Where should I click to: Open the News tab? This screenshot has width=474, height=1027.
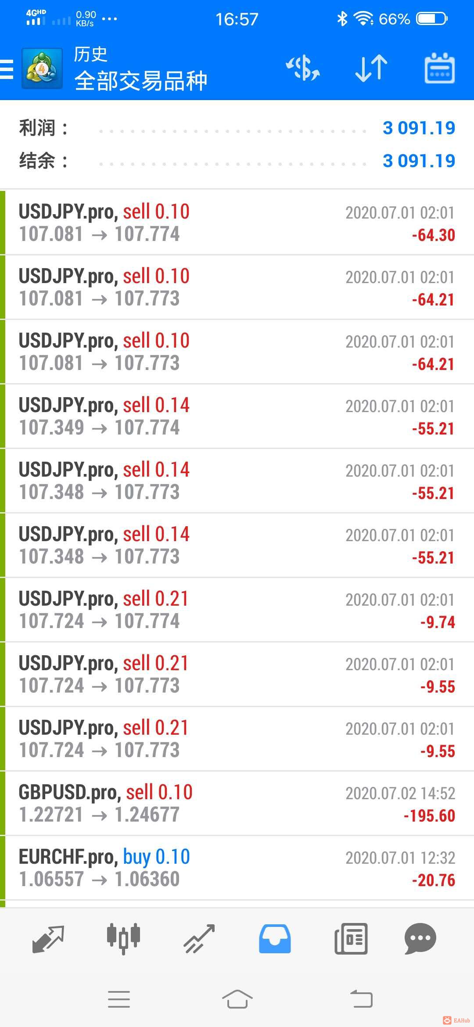click(351, 939)
